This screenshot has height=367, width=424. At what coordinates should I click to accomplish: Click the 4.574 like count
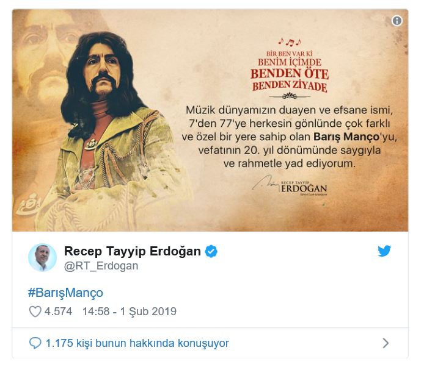[59, 312]
